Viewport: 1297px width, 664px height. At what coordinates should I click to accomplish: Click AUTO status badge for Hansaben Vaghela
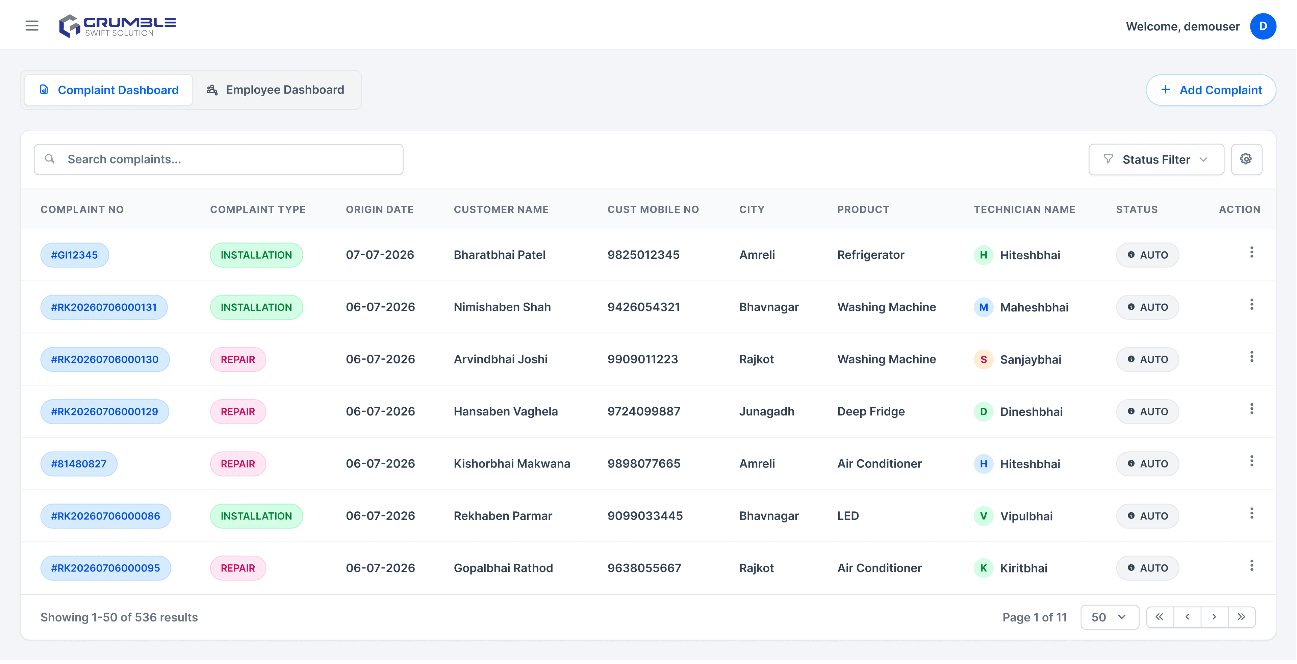tap(1147, 412)
